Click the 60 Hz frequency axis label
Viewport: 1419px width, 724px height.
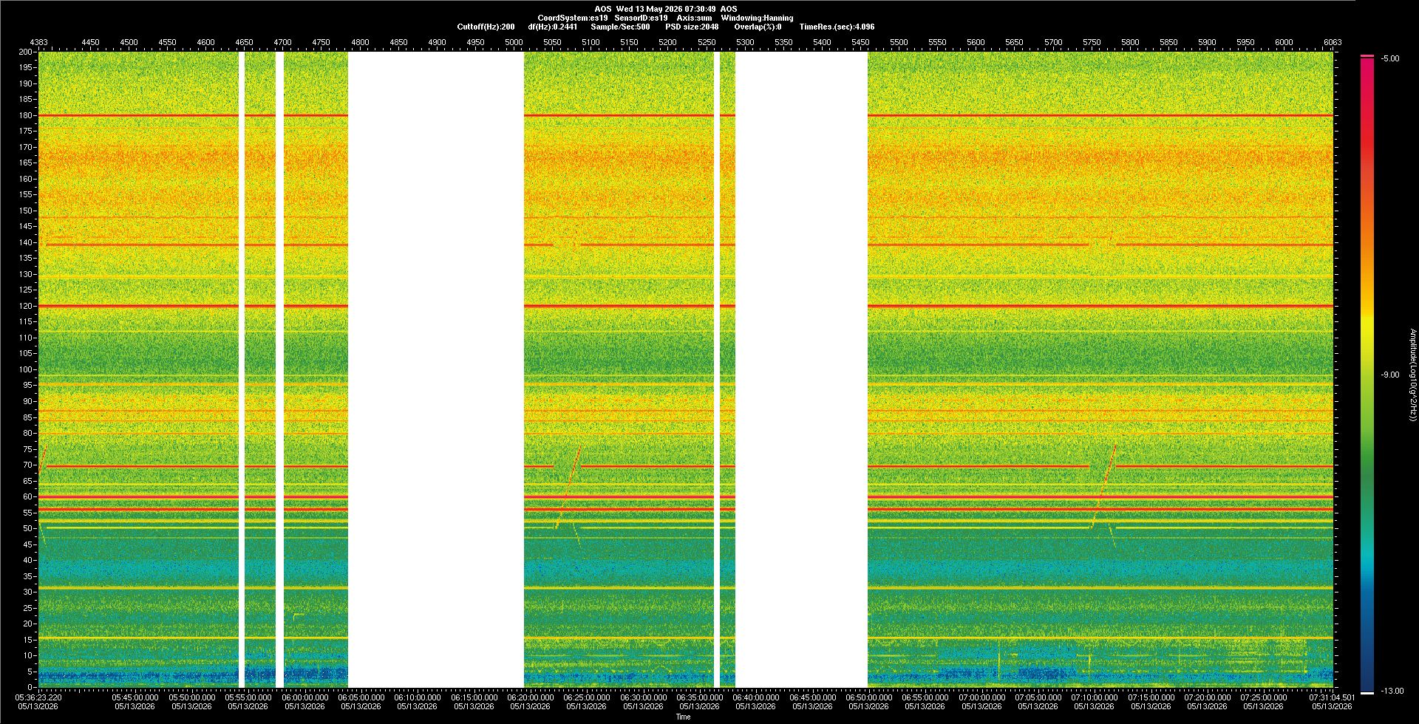(x=28, y=497)
